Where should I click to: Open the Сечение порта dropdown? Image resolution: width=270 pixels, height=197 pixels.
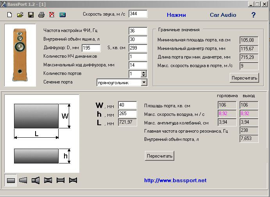tap(144, 82)
